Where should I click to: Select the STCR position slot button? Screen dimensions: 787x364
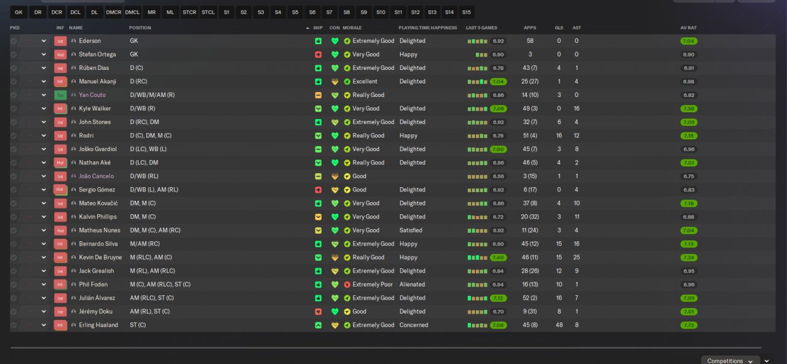point(189,12)
